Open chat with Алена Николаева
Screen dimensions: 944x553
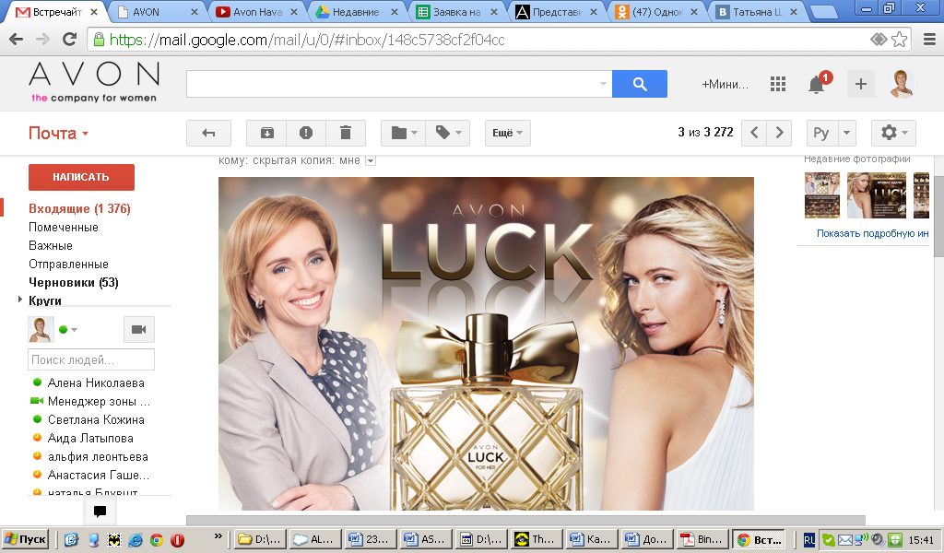tap(96, 382)
